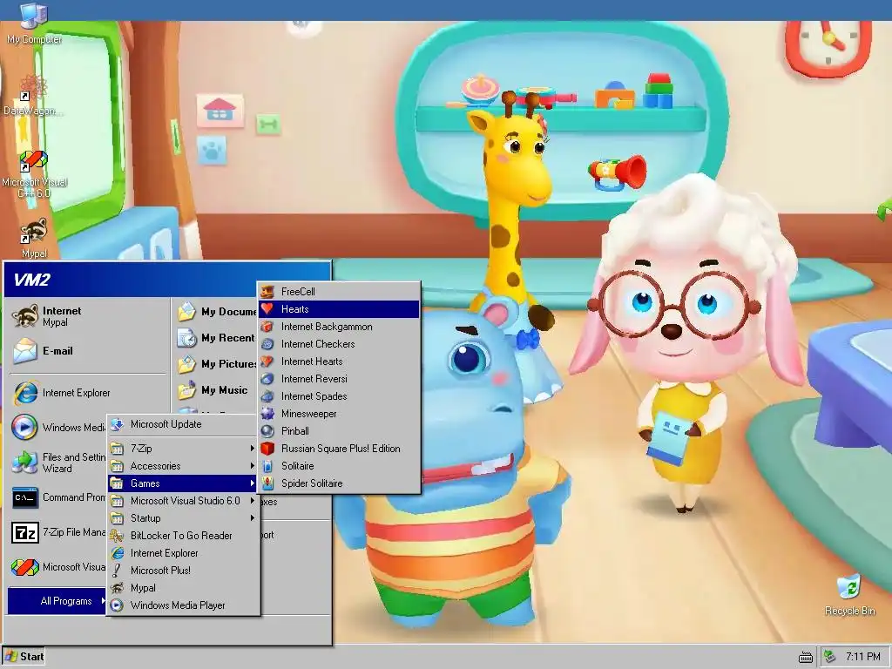Image resolution: width=892 pixels, height=669 pixels.
Task: Open My Pictures folder
Action: (x=216, y=364)
